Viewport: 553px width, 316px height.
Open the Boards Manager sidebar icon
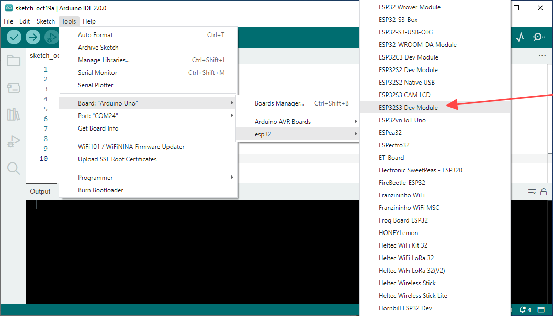coord(14,87)
